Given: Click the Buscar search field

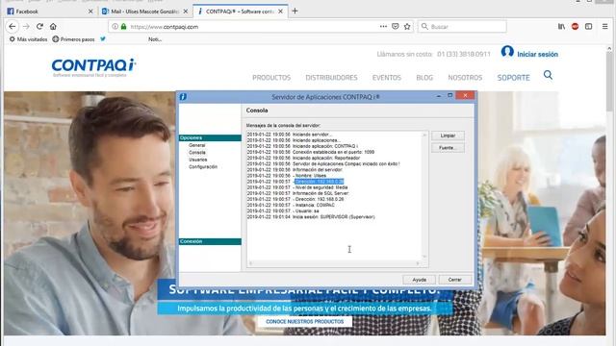Looking at the screenshot, I should [x=462, y=27].
